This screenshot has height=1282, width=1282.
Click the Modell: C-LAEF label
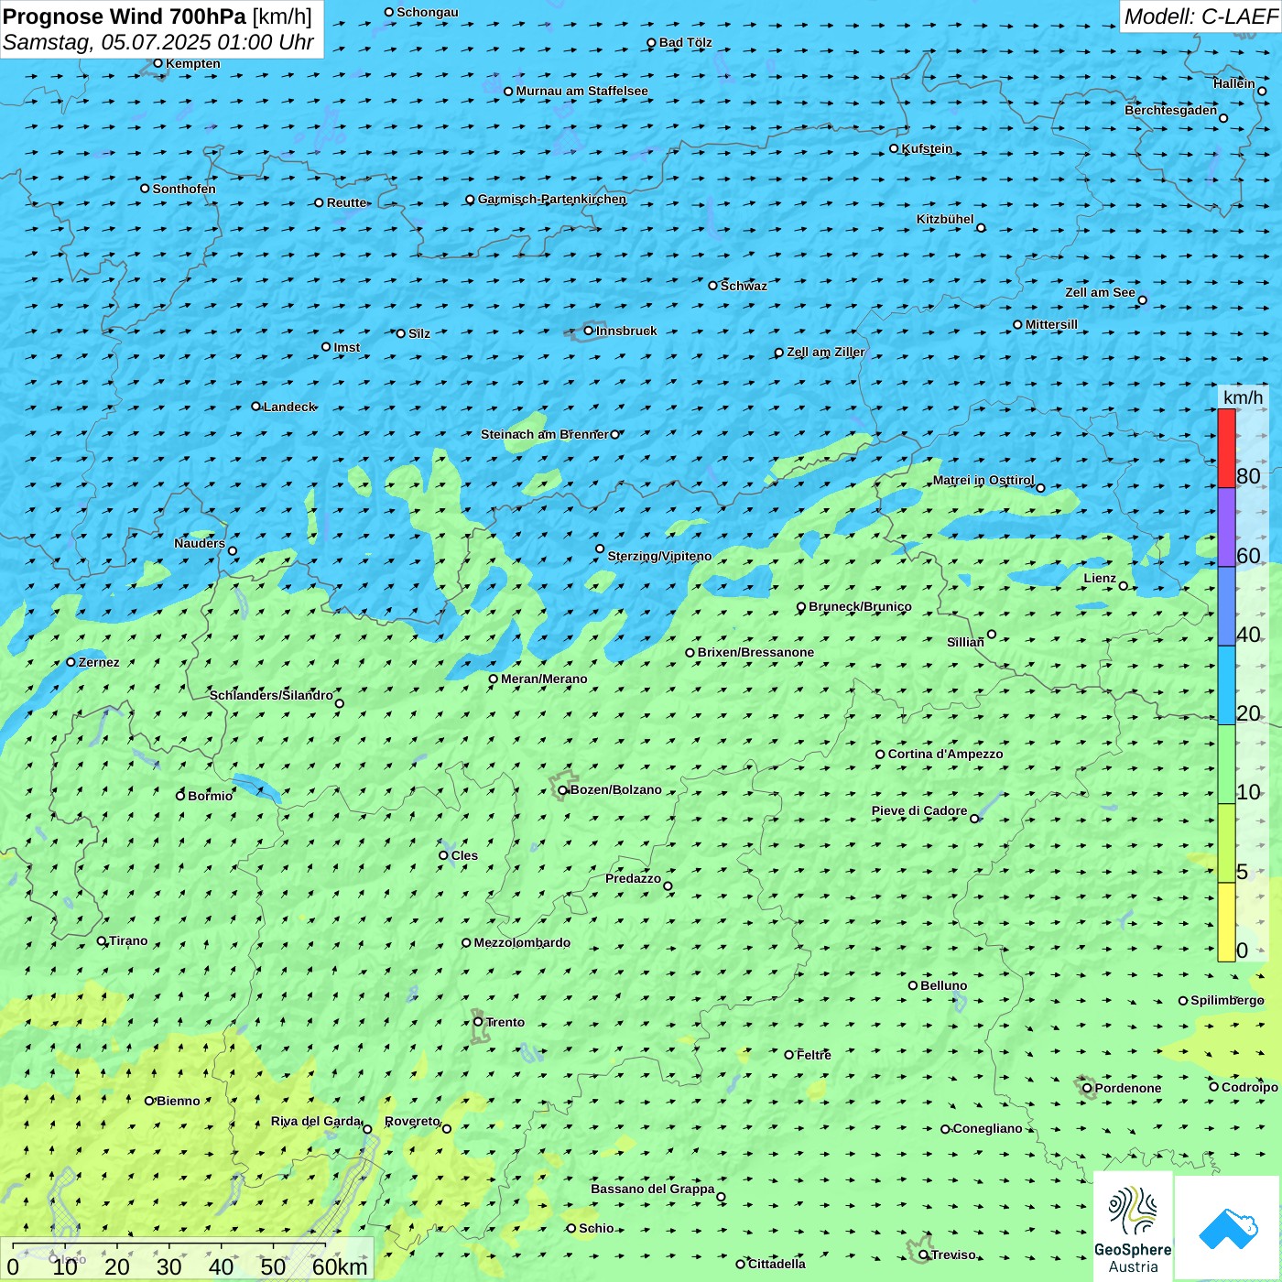coord(1201,16)
